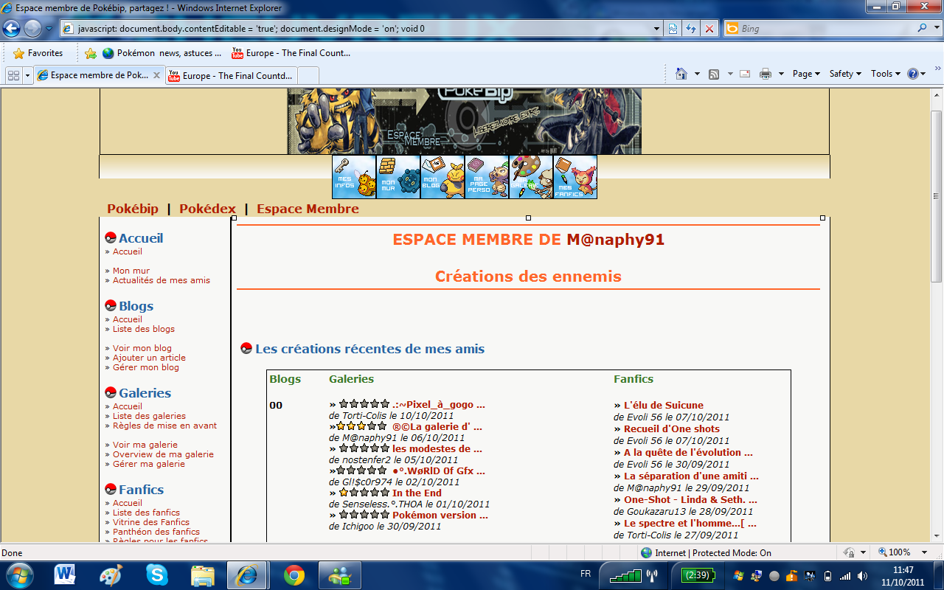Open a new blank tab
Image resolution: width=944 pixels, height=590 pixels.
click(308, 75)
